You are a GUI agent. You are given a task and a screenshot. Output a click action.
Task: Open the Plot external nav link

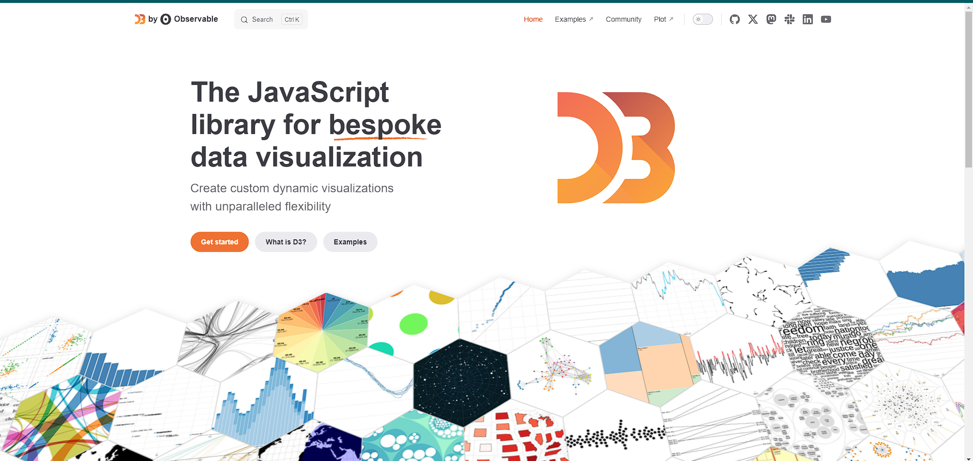pos(663,19)
